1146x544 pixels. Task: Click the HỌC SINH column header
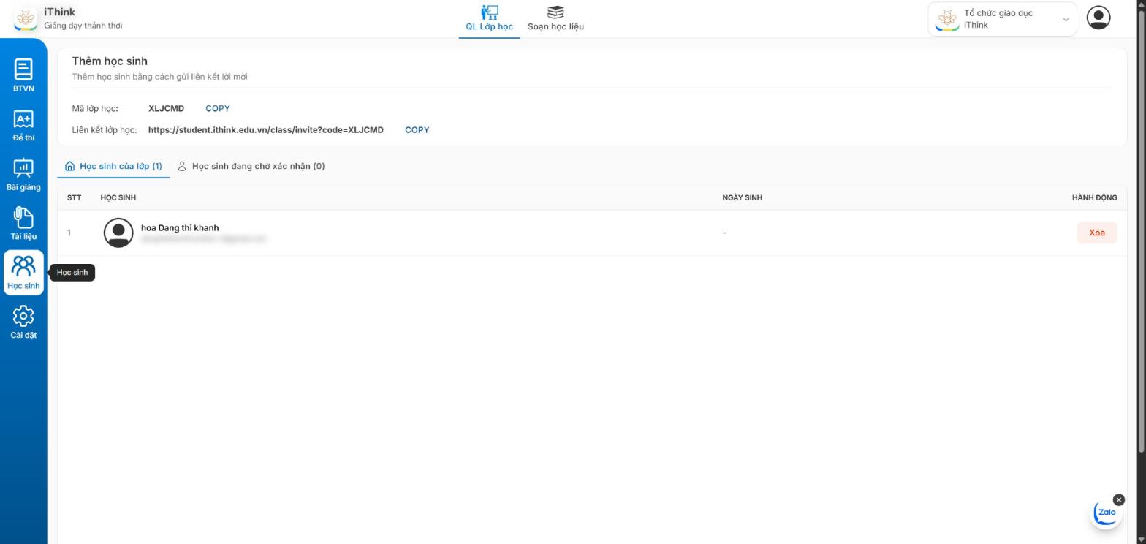[x=118, y=197]
